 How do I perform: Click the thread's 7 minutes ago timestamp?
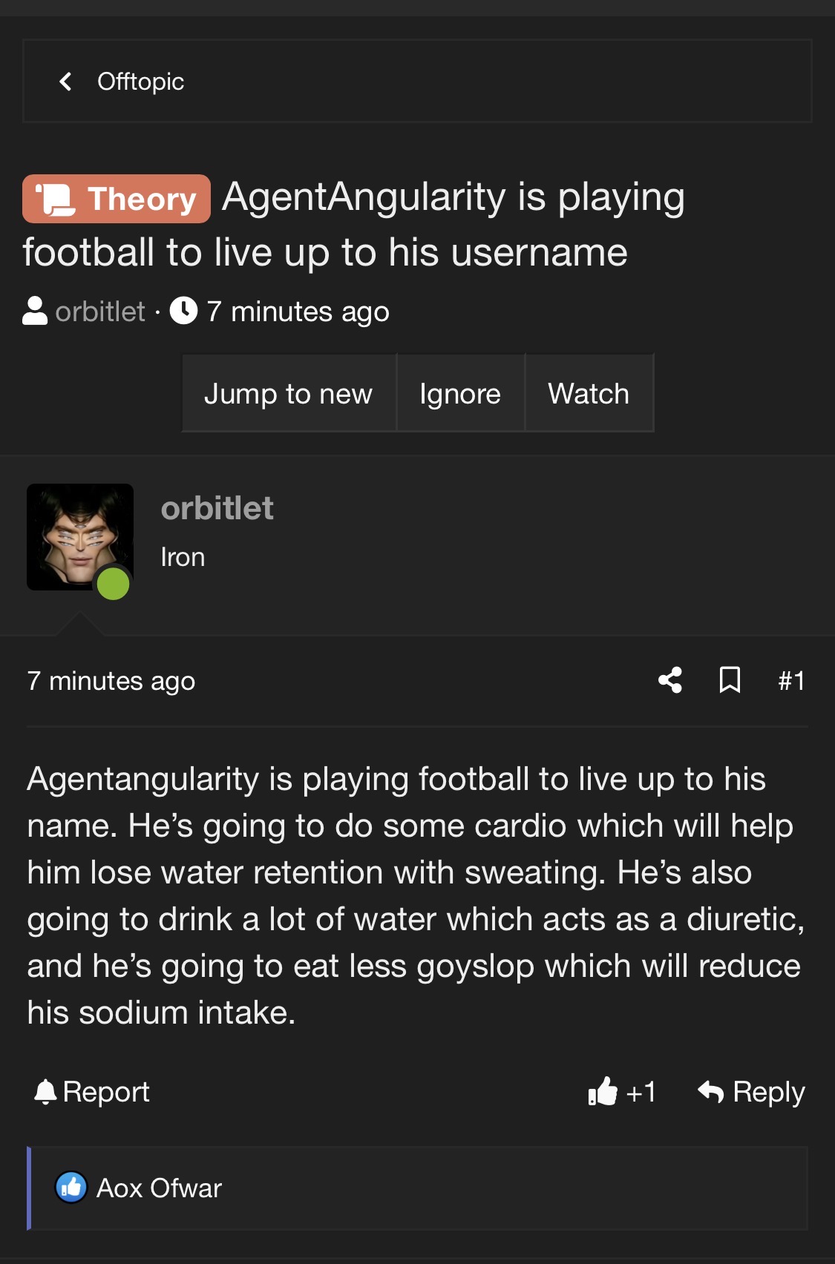tap(298, 312)
